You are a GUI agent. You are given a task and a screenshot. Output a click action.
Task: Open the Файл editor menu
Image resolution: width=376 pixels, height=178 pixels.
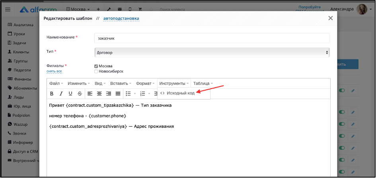coord(56,84)
